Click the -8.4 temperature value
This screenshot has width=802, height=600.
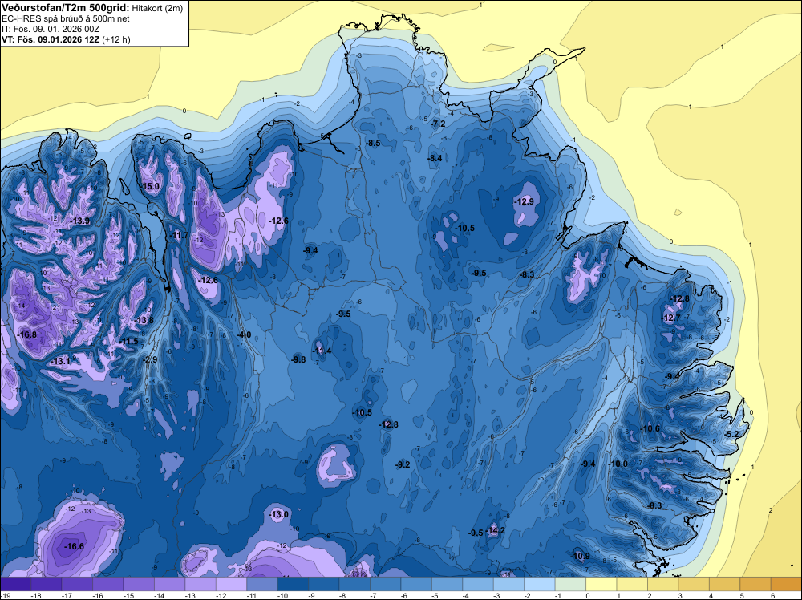[x=435, y=158]
